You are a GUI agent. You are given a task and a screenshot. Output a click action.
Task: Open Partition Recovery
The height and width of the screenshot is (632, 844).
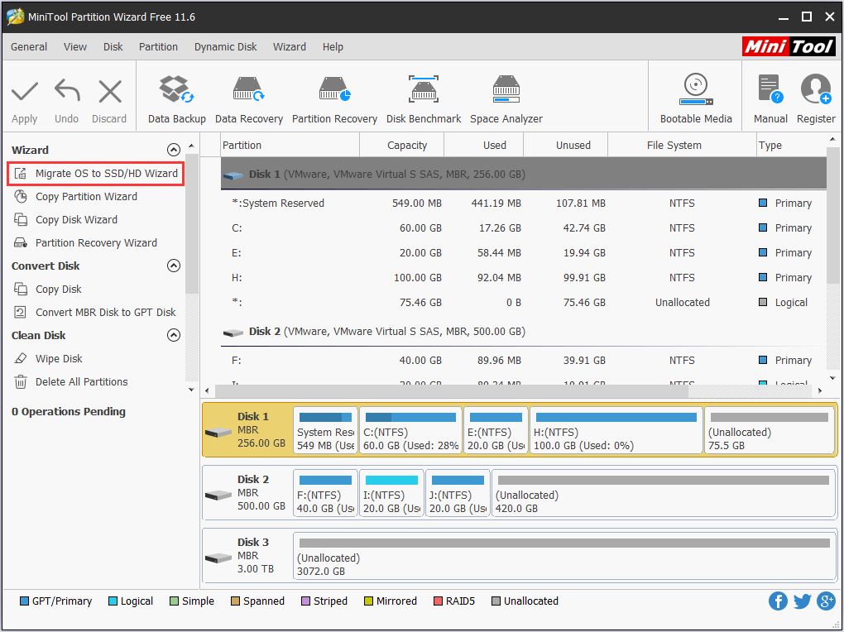[x=334, y=96]
